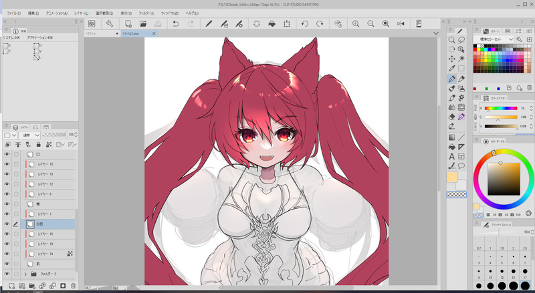Adjust the brush size 50.0 stepper
The width and height of the screenshot is (535, 293).
[x=532, y=232]
